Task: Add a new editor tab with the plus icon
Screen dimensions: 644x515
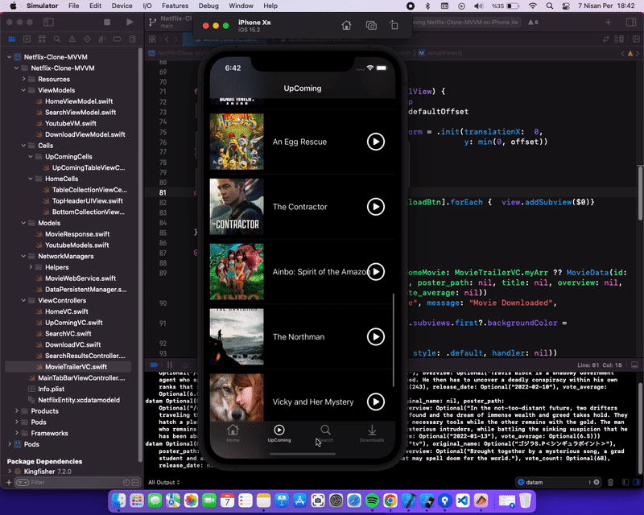Action: (609, 23)
